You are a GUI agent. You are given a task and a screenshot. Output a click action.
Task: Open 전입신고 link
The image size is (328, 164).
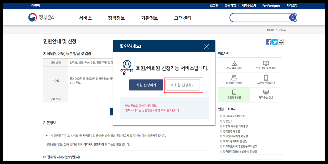click(x=228, y=121)
